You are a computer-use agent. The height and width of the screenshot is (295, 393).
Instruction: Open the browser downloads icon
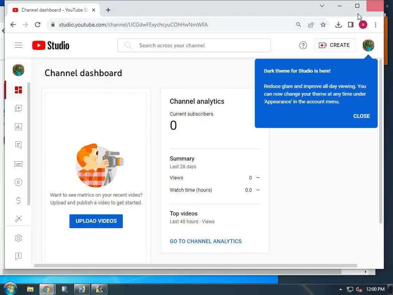coord(339,25)
